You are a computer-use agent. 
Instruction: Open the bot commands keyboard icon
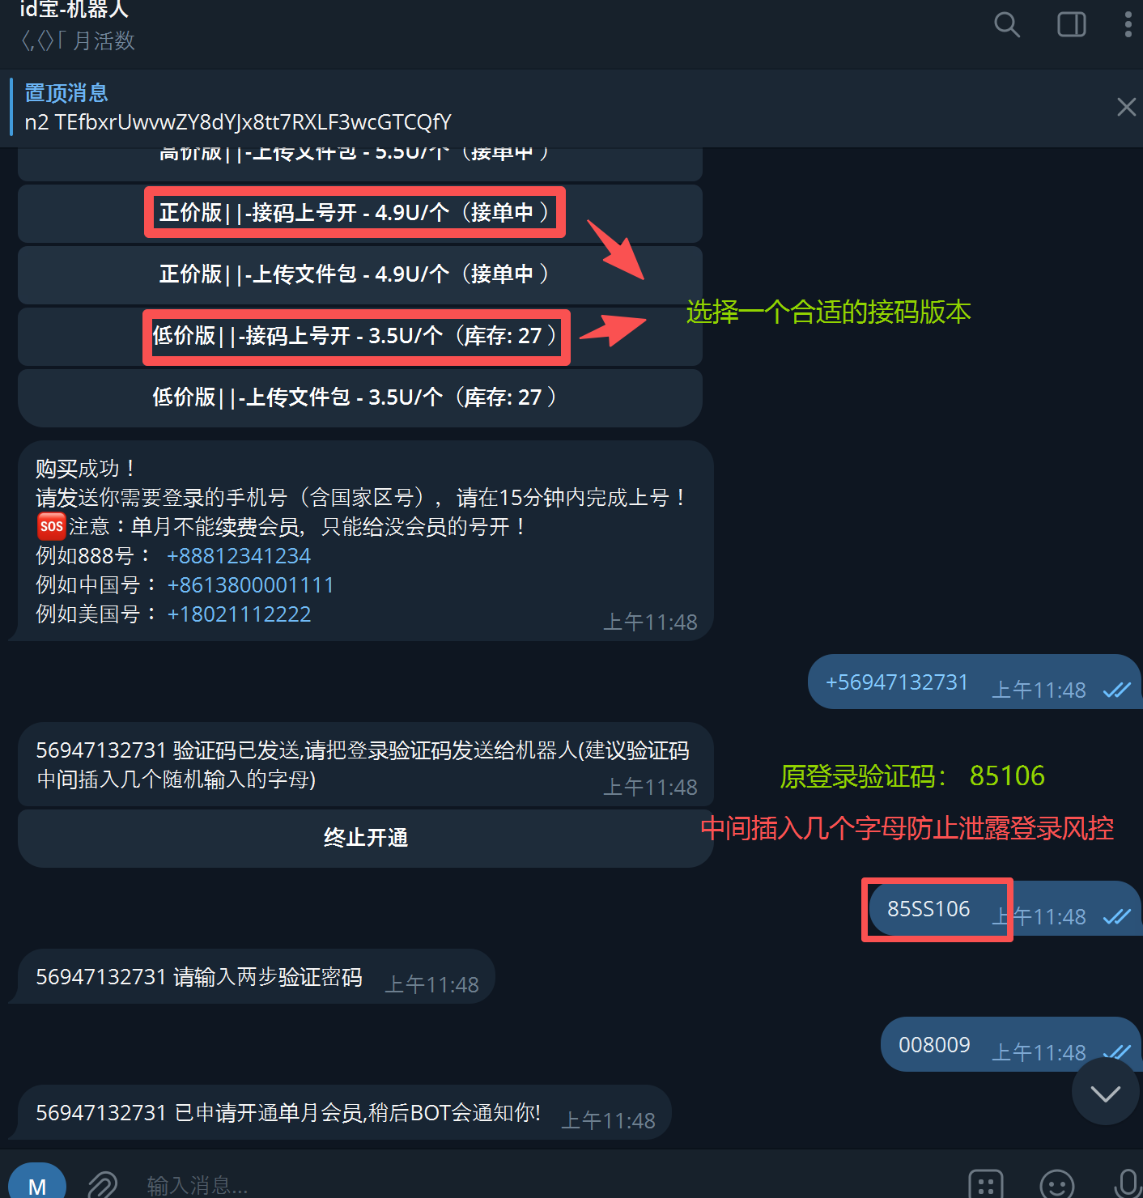[985, 1185]
